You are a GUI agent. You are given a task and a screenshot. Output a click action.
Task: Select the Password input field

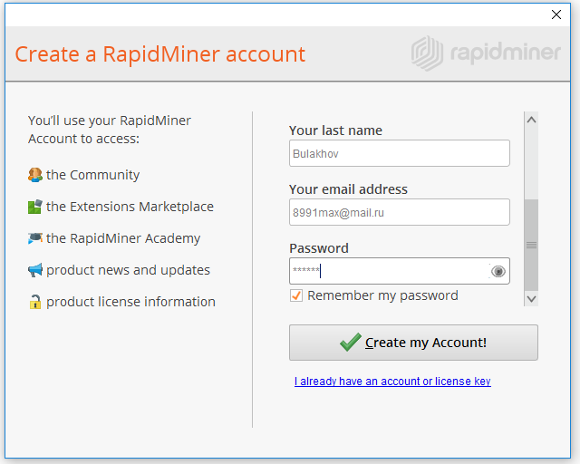(388, 271)
